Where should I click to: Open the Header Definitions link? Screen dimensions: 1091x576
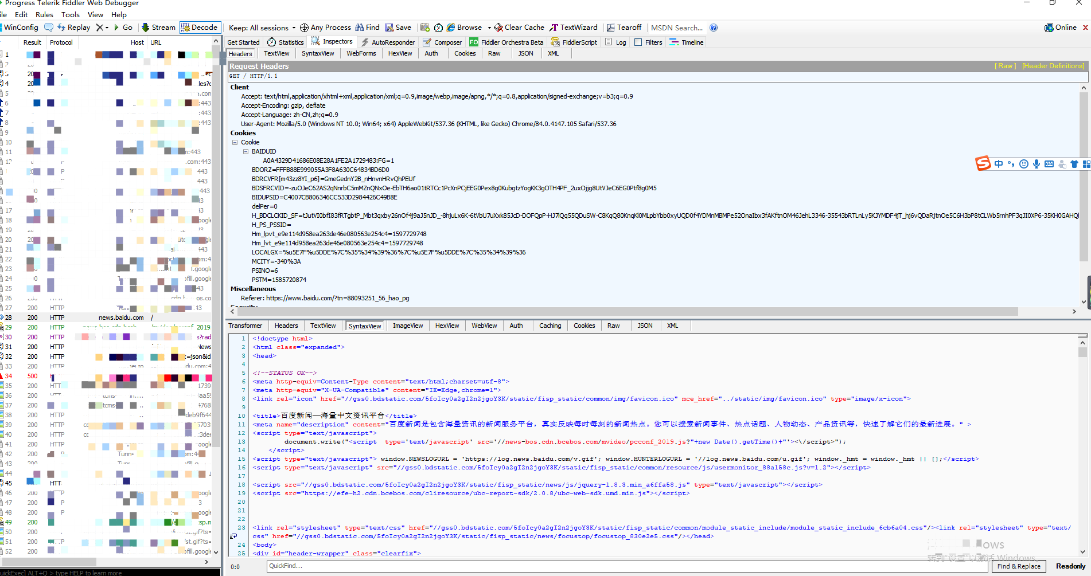[x=1053, y=66]
